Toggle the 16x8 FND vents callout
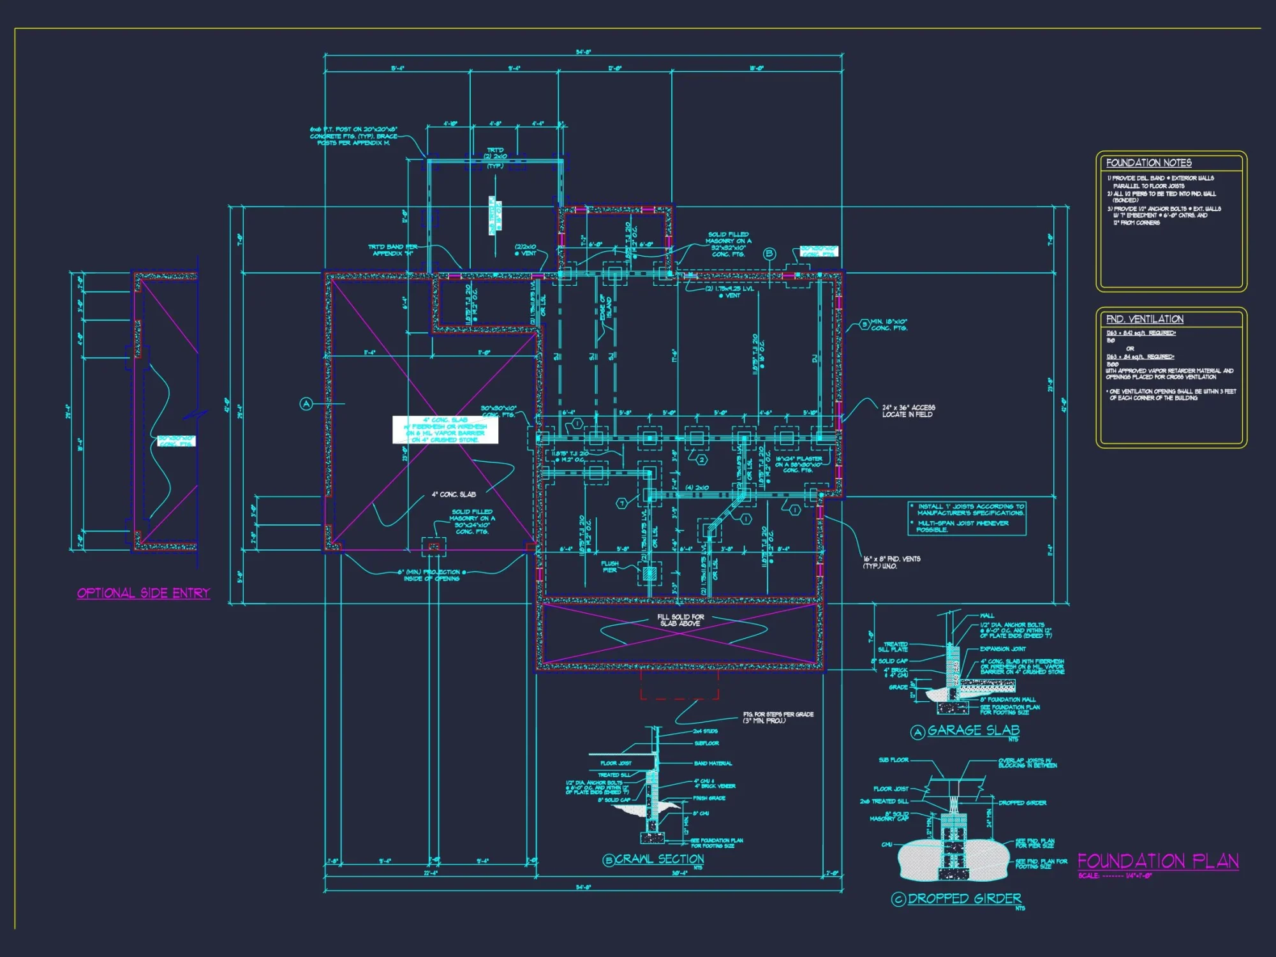The height and width of the screenshot is (957, 1276). 893,563
